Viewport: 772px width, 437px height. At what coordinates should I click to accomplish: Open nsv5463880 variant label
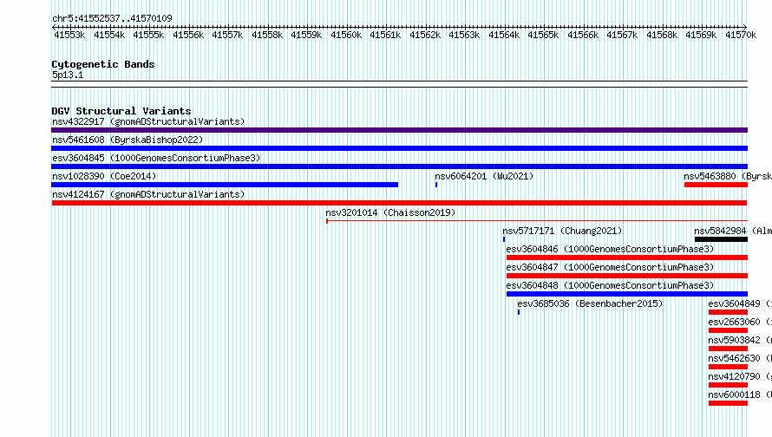(x=728, y=176)
